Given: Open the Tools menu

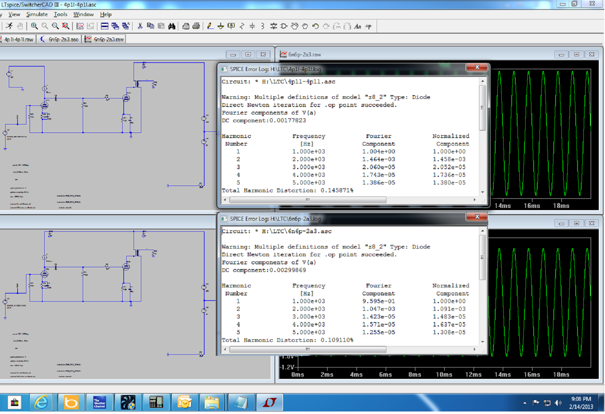Looking at the screenshot, I should [x=60, y=14].
